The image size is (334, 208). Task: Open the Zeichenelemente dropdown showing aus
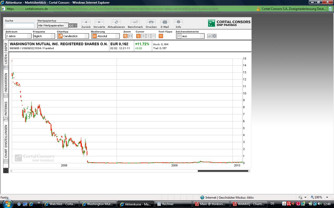(190, 36)
